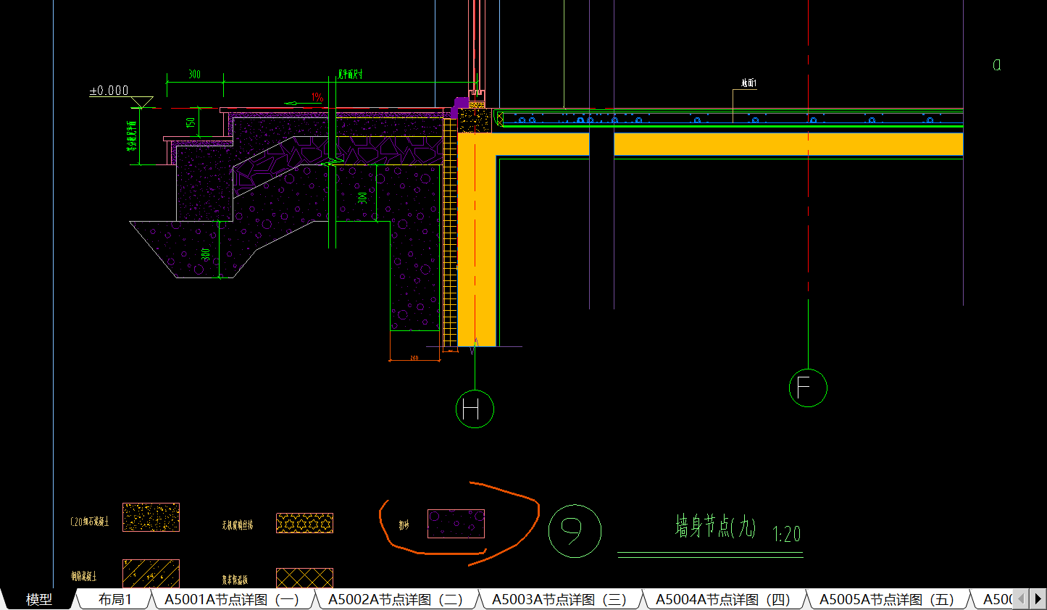Select the 钢筋混凝土 diagonal-hatch legend swatch
Screen dimensions: 1047x610
tap(151, 573)
